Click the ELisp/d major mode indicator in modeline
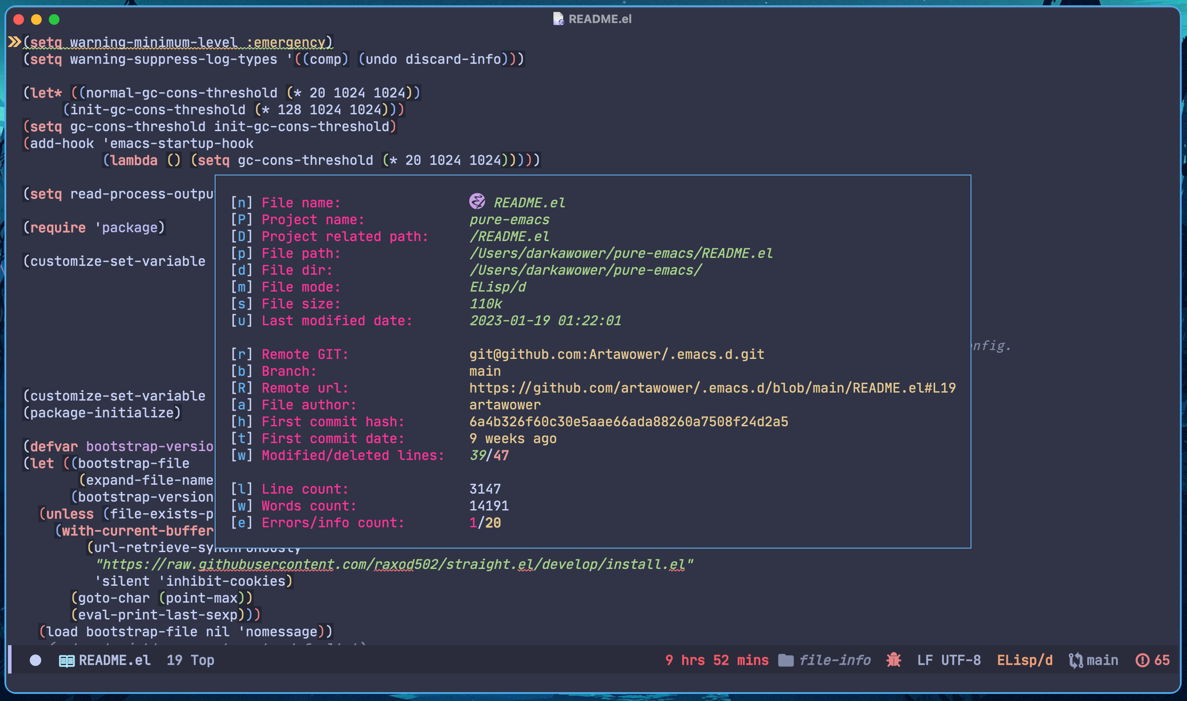Screen dimensions: 1187x701 click(x=1024, y=660)
